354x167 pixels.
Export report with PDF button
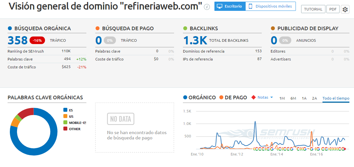tap(333, 10)
